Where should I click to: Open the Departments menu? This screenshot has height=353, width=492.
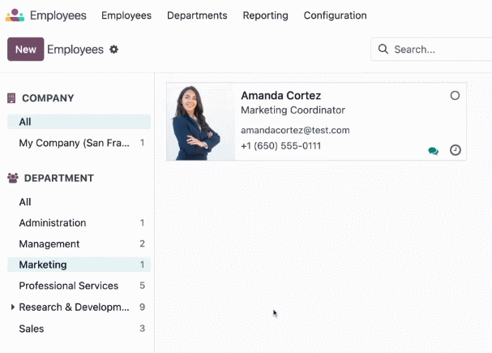(197, 15)
